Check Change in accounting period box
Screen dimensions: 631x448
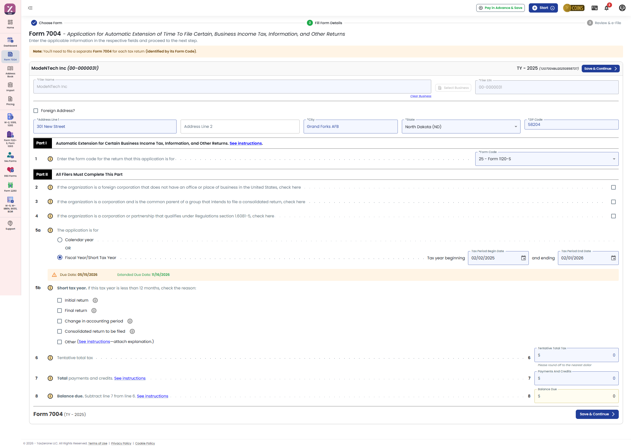(60, 321)
